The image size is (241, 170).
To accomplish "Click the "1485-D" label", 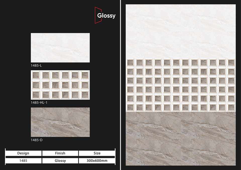I will click(37, 140).
